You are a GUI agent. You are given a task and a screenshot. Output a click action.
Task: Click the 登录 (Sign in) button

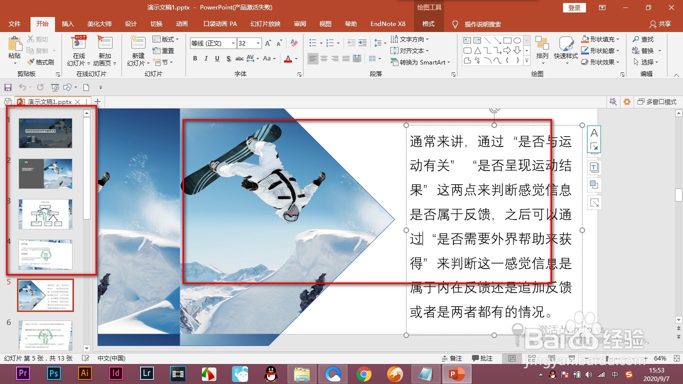click(x=574, y=7)
